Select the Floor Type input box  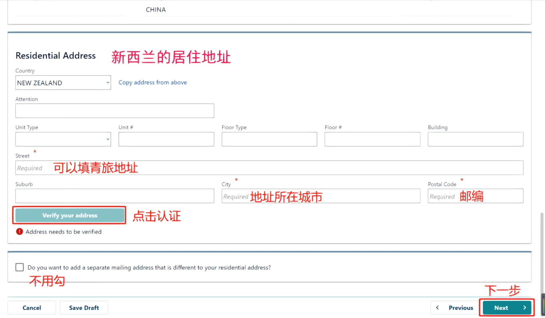pos(269,139)
